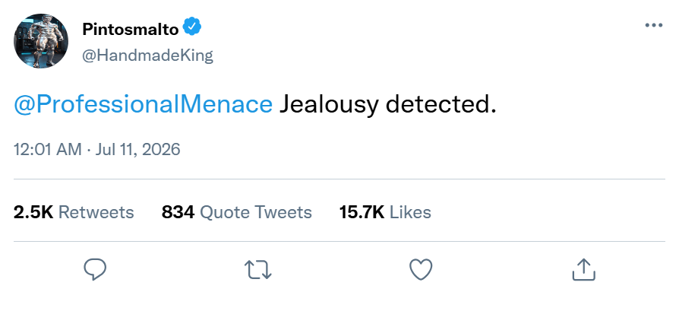Click the reply speech bubble icon

[x=95, y=269]
